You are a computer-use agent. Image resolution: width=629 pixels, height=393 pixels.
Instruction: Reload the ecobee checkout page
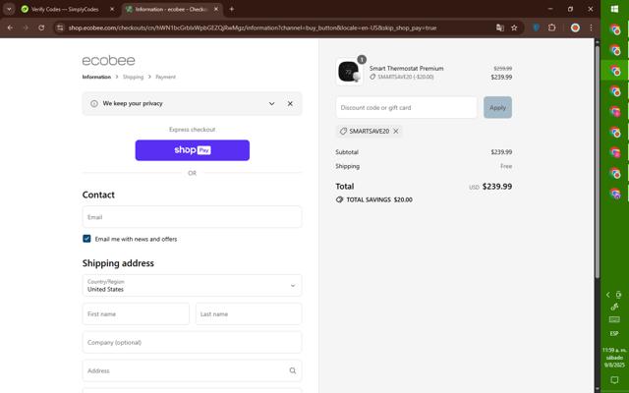41,28
